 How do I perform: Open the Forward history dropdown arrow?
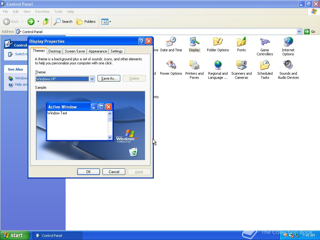coord(38,22)
